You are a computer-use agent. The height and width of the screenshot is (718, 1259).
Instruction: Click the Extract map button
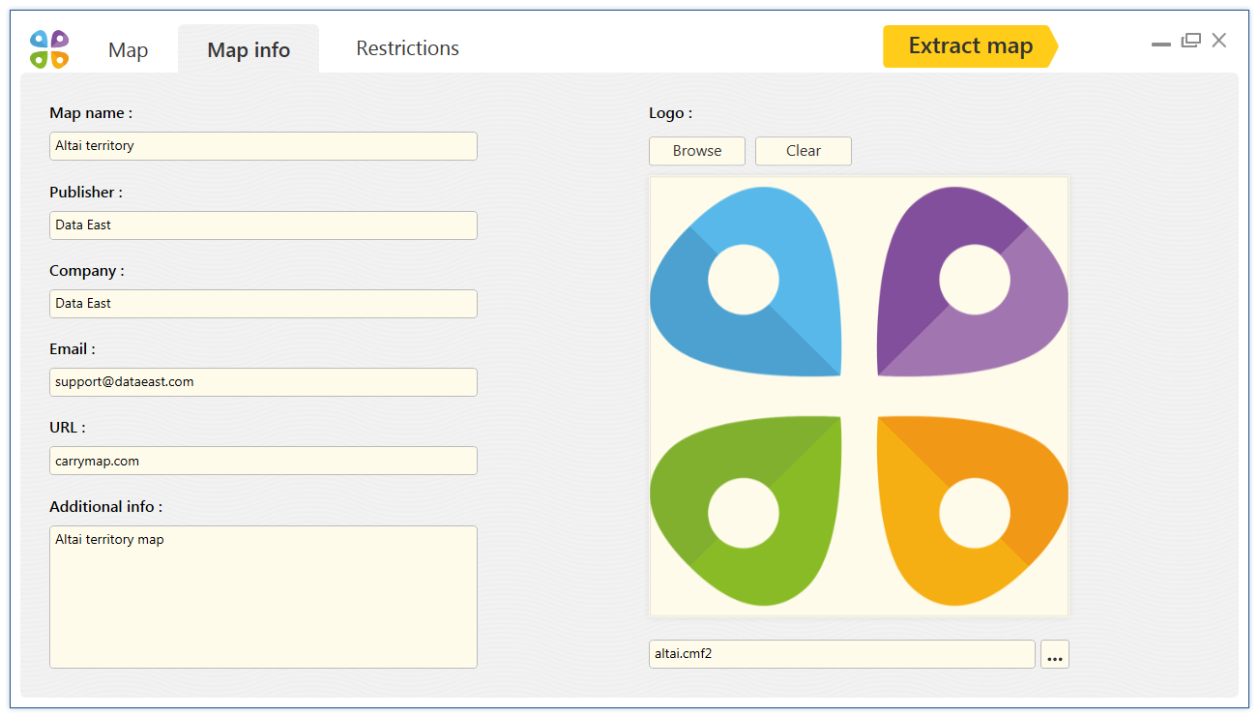(971, 46)
